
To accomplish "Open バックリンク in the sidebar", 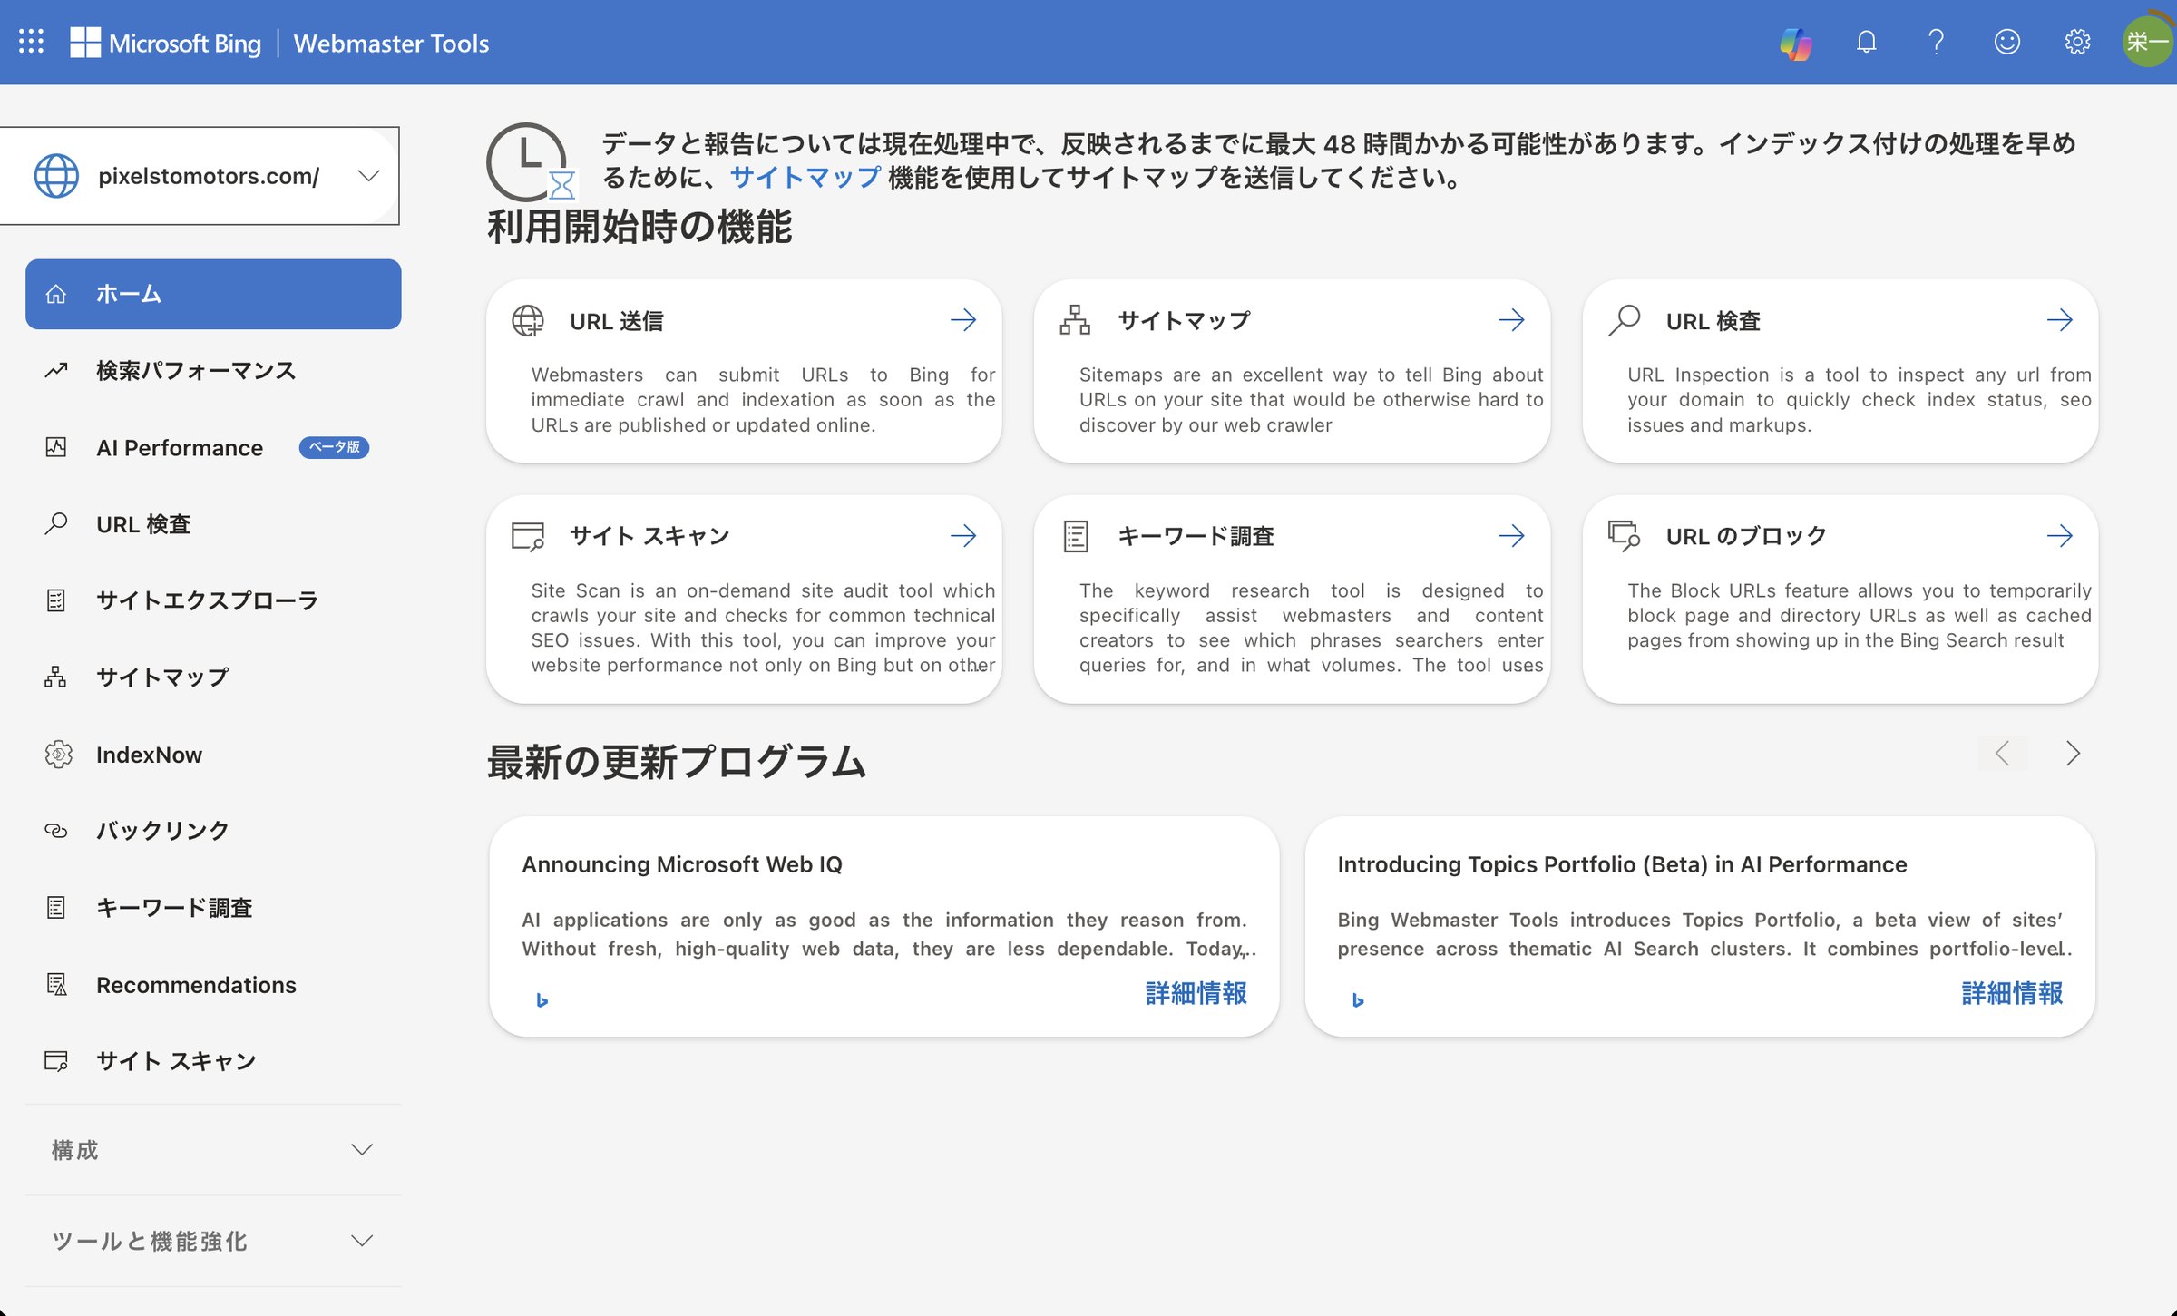I will point(213,831).
